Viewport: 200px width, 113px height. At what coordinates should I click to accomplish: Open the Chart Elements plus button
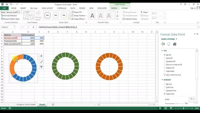(41, 56)
